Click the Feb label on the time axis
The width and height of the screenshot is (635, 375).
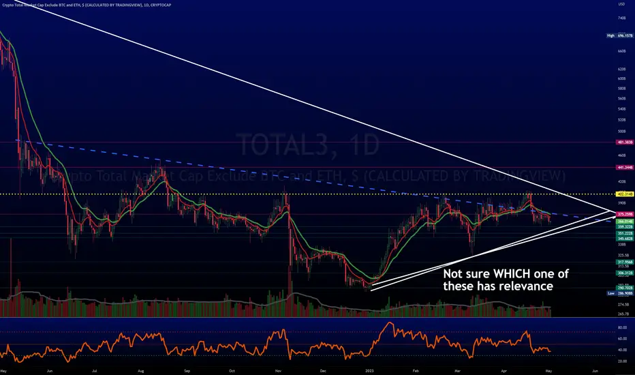tap(416, 370)
